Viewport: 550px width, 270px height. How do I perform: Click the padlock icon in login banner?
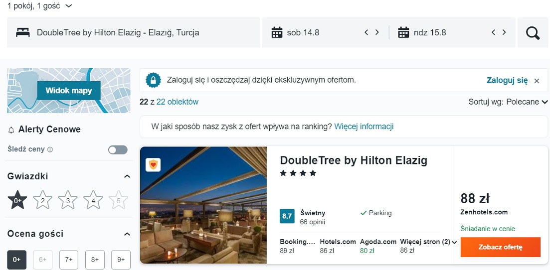click(153, 80)
